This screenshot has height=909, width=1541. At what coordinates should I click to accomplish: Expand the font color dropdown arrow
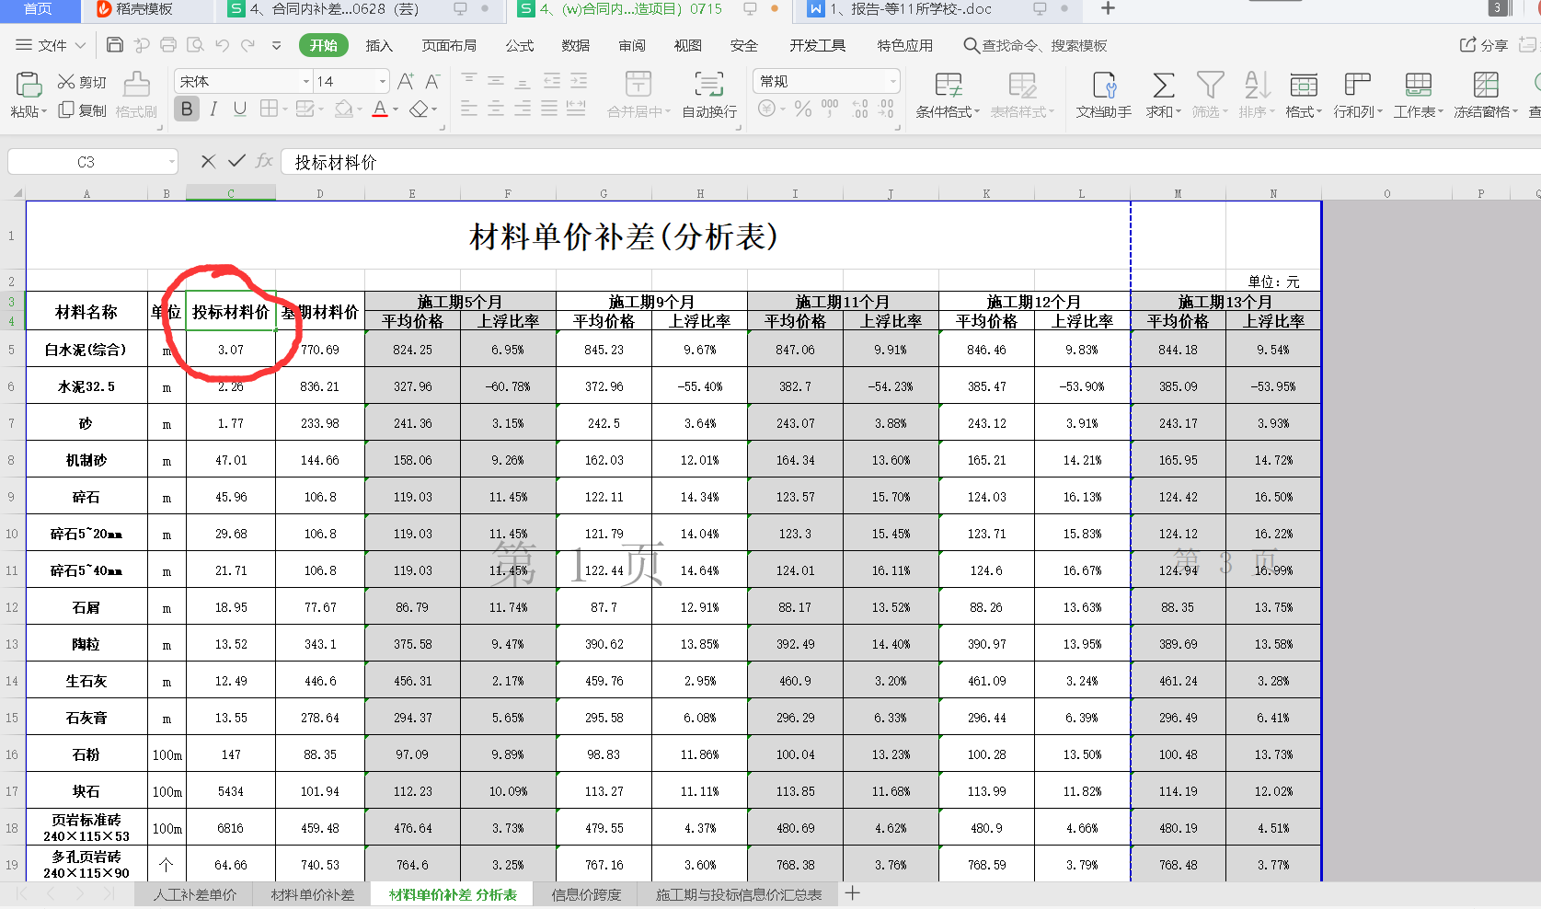(396, 109)
